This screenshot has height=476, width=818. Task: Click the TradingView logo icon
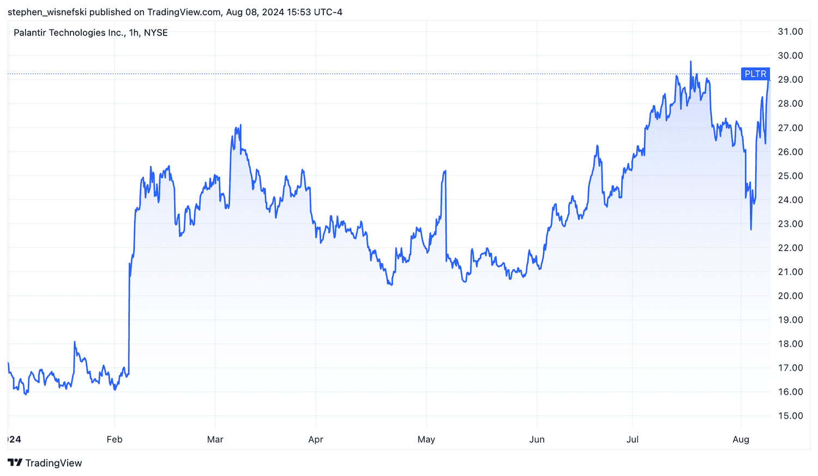pos(15,463)
